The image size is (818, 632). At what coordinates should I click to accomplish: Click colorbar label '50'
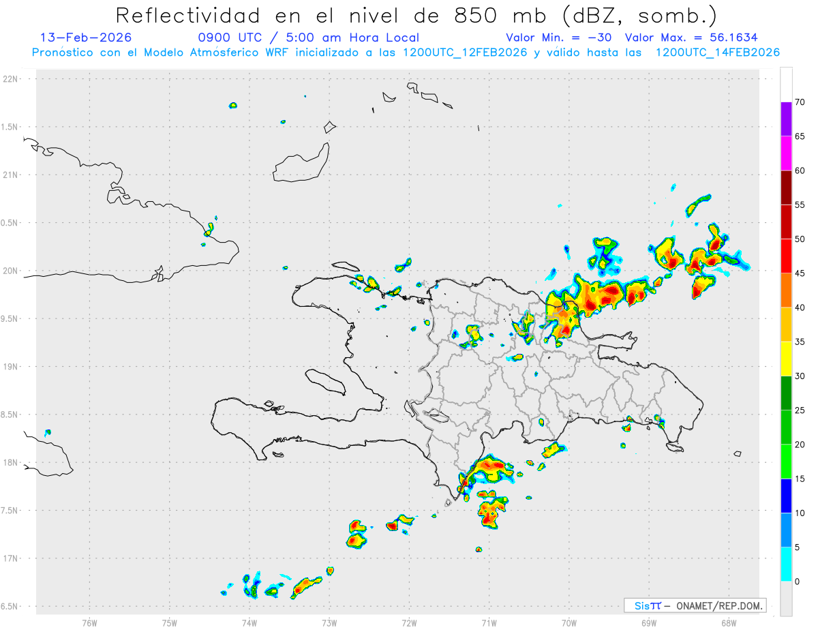(x=800, y=239)
